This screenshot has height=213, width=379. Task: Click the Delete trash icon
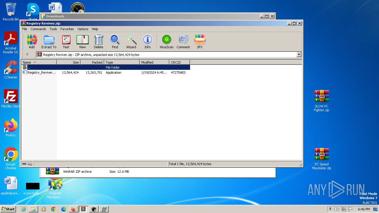click(x=99, y=41)
